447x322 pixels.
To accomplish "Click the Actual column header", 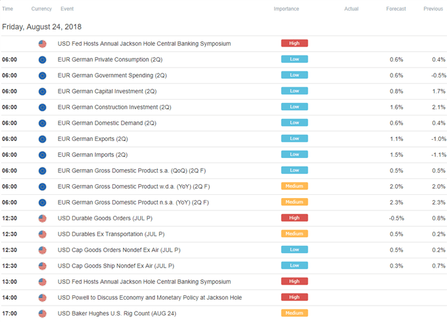I will [x=351, y=9].
